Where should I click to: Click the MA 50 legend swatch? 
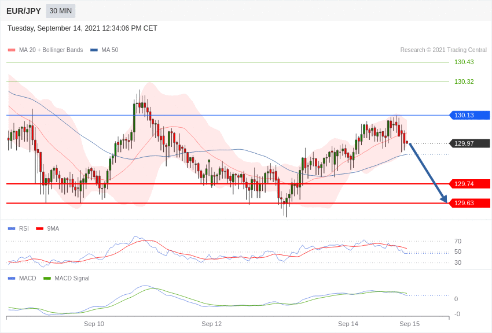pyautogui.click(x=94, y=50)
